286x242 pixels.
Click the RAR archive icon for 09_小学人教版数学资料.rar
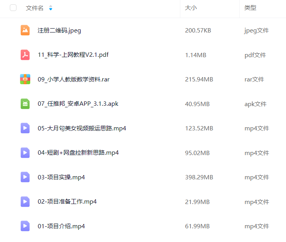[x=25, y=79]
